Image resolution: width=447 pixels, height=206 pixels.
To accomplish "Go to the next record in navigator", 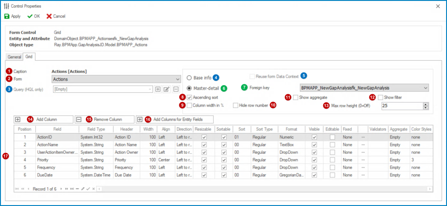I will pos(61,189).
